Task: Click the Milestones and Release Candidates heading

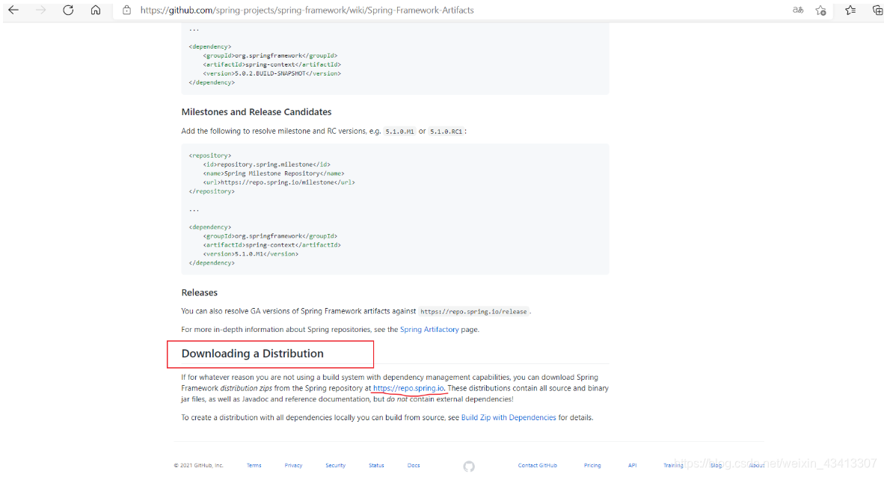Action: [x=257, y=111]
